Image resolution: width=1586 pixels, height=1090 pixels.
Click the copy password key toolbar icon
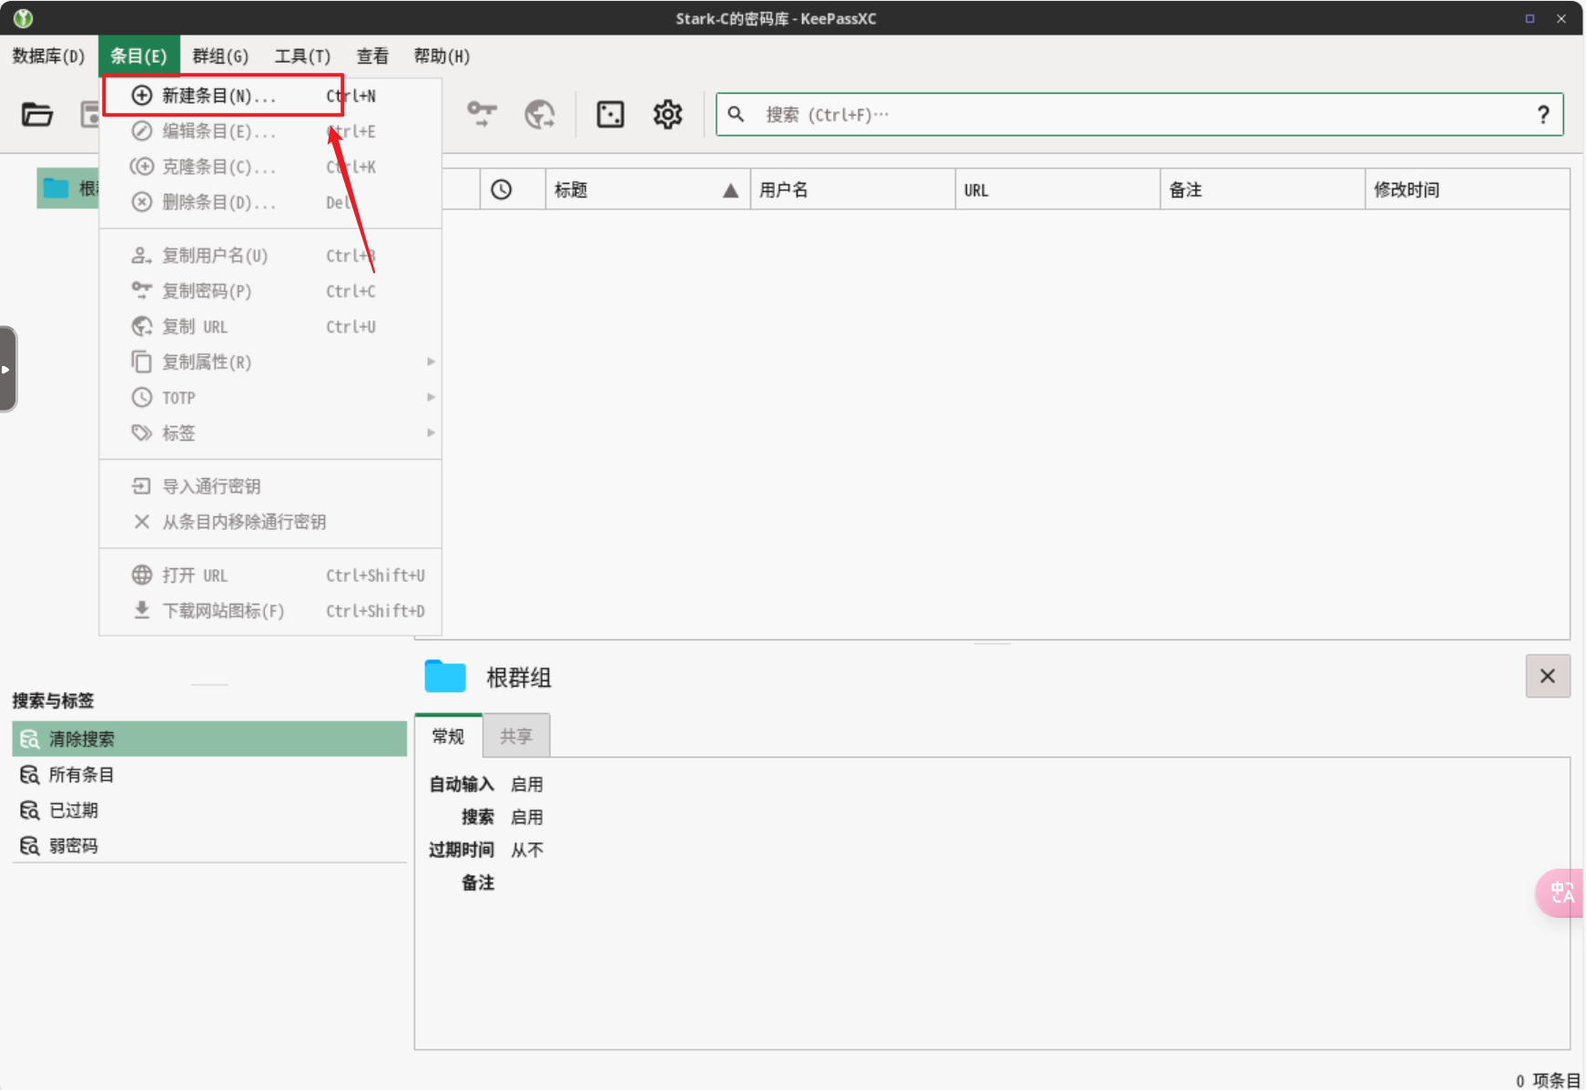[482, 115]
